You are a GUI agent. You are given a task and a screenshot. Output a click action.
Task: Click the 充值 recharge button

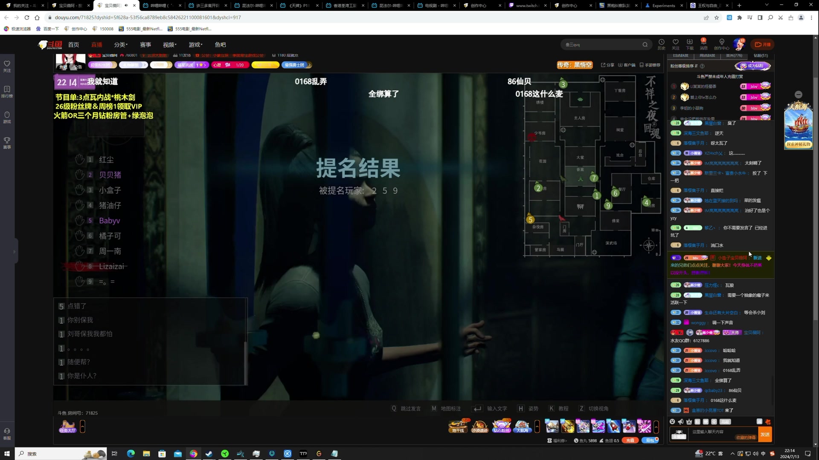[630, 440]
